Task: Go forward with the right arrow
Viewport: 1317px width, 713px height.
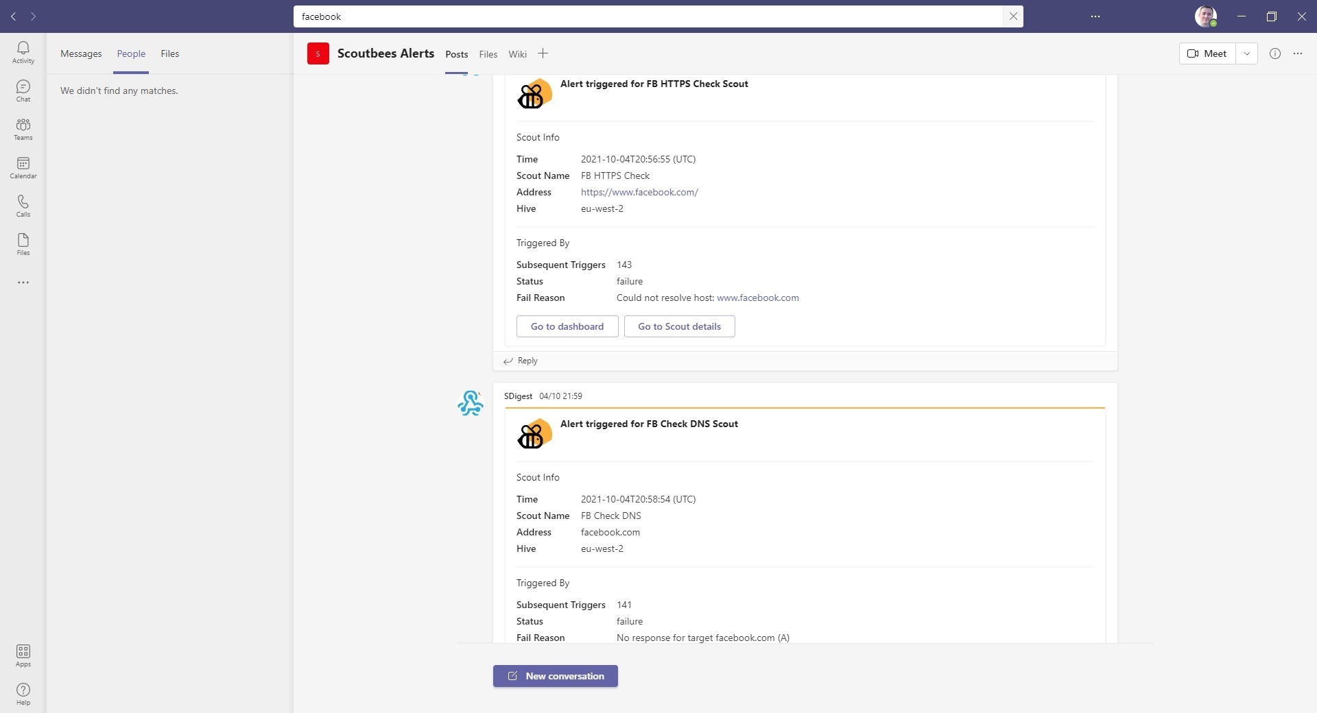Action: [x=33, y=16]
